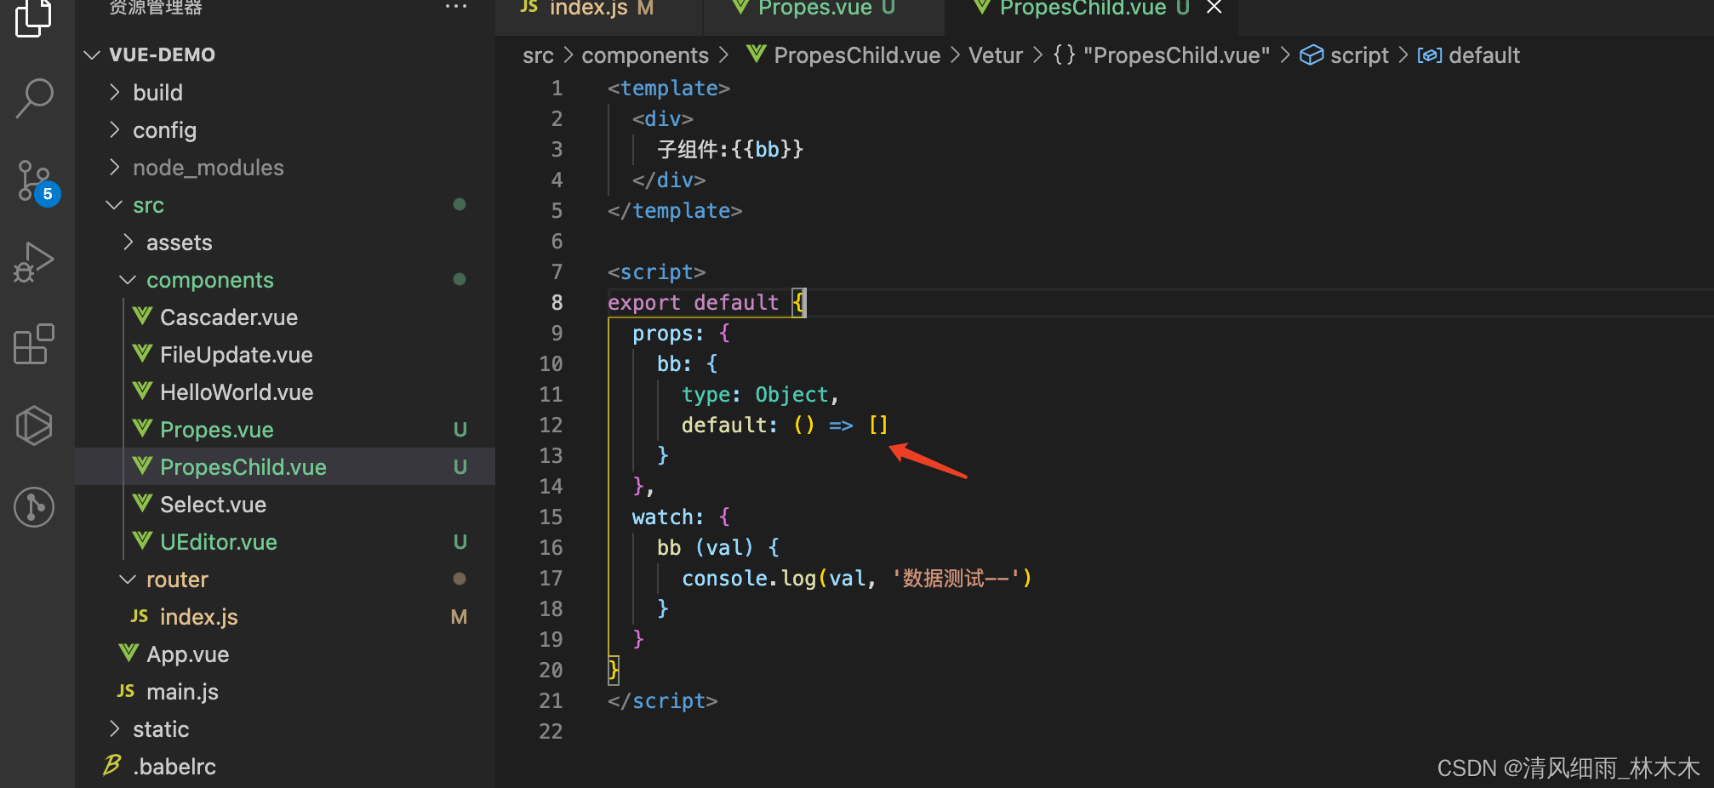This screenshot has width=1714, height=788.
Task: Click Vue icon beside Select.vue
Action: coord(143,504)
